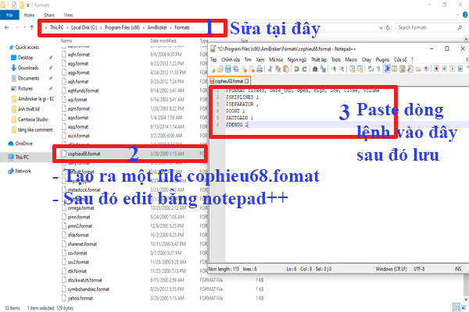
Task: Click AmiBroker in the address breadcrumb
Action: 157,27
